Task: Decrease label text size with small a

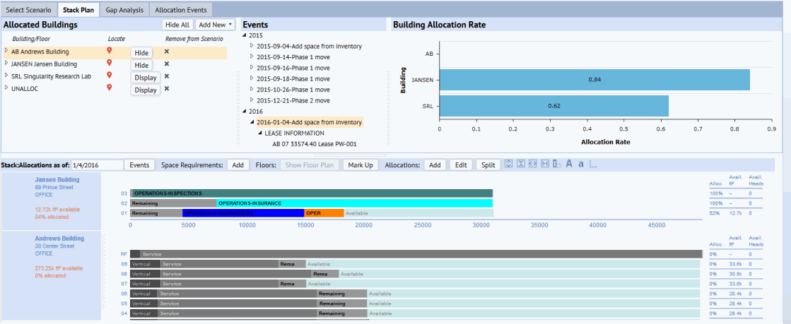Action: click(581, 164)
